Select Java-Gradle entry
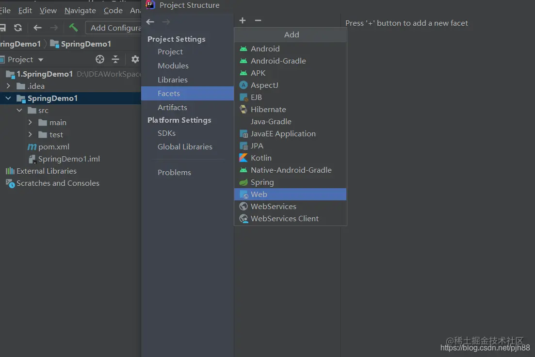 [291, 121]
